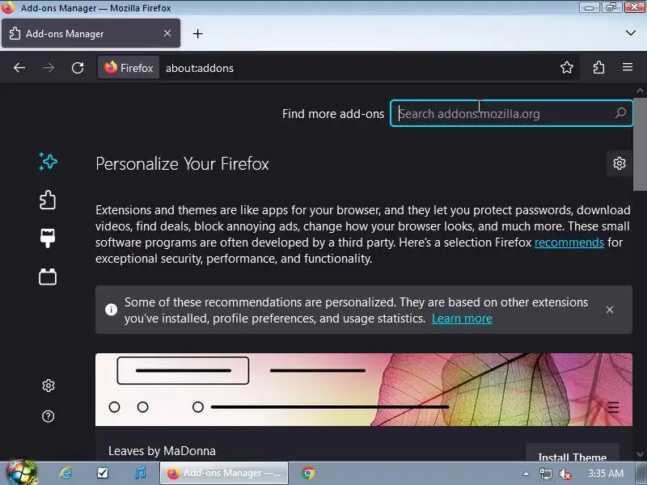Open the Extensions toolbar button
The image size is (647, 485).
pos(598,67)
